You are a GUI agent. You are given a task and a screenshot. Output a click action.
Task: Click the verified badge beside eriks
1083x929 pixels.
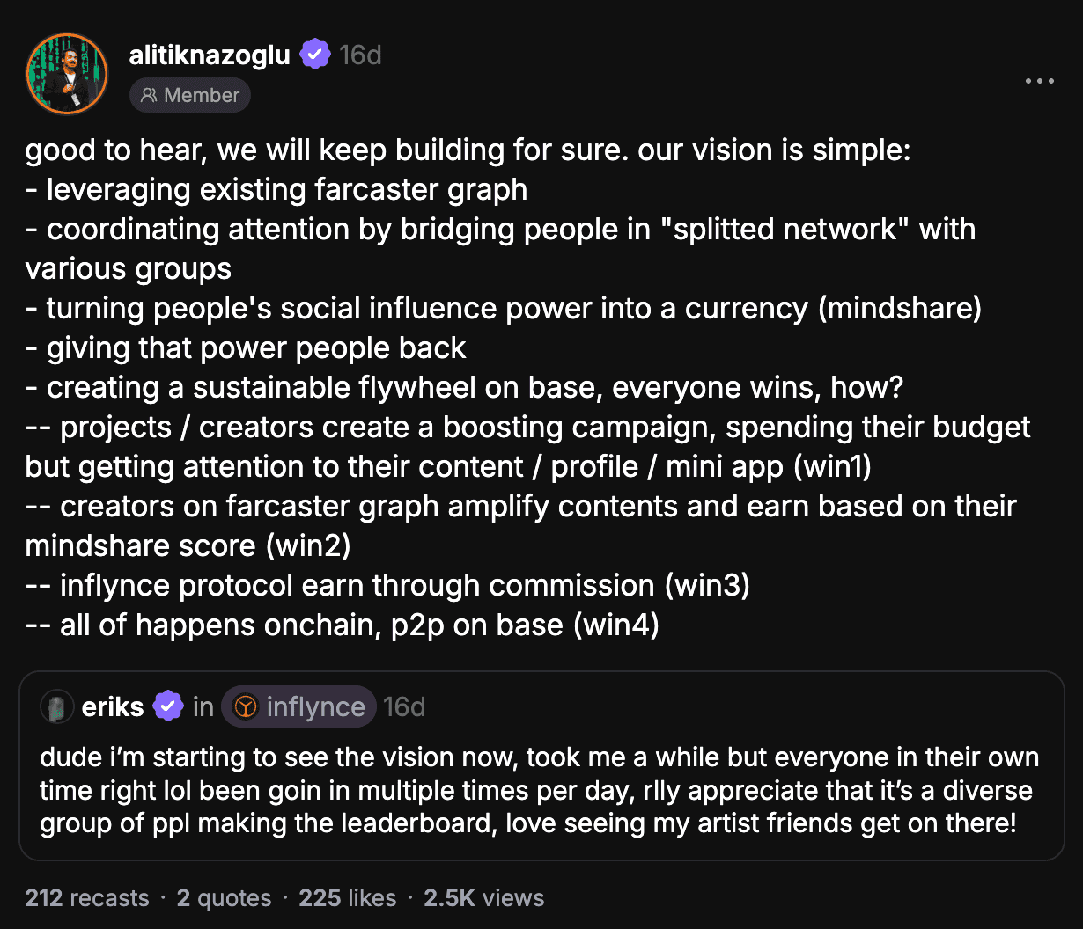[168, 706]
